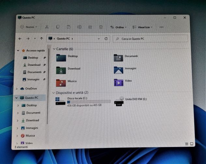Screen dimensions: 206x164
Task: Switch to large icons view in status bar
Action: (x=192, y=144)
